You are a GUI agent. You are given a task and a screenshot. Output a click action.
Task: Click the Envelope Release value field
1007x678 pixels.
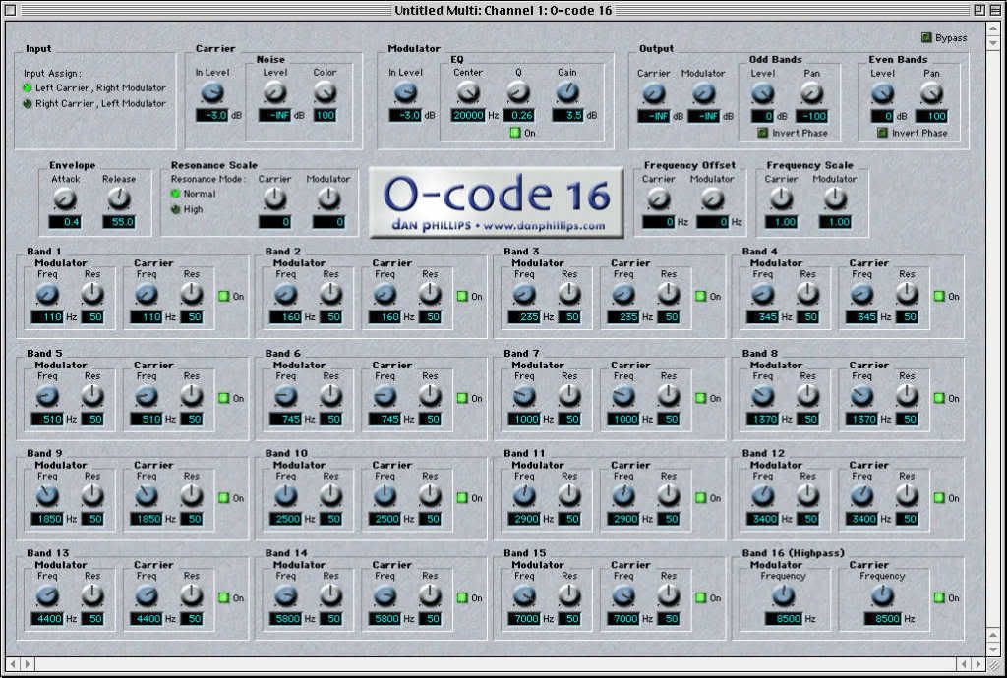(118, 222)
